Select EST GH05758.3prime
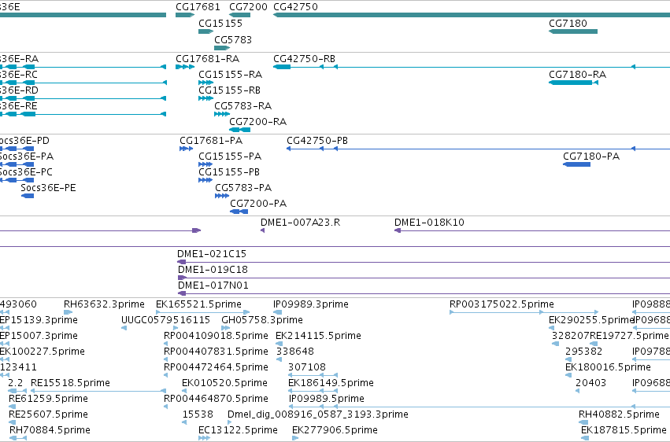670x442 pixels. click(226, 328)
